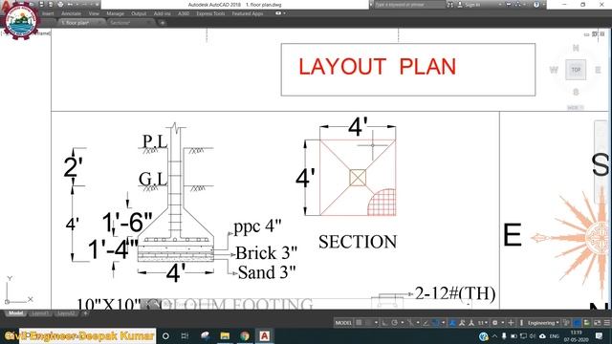Toggle Polar tracking in the status bar
The width and height of the screenshot is (612, 344).
pyautogui.click(x=395, y=323)
